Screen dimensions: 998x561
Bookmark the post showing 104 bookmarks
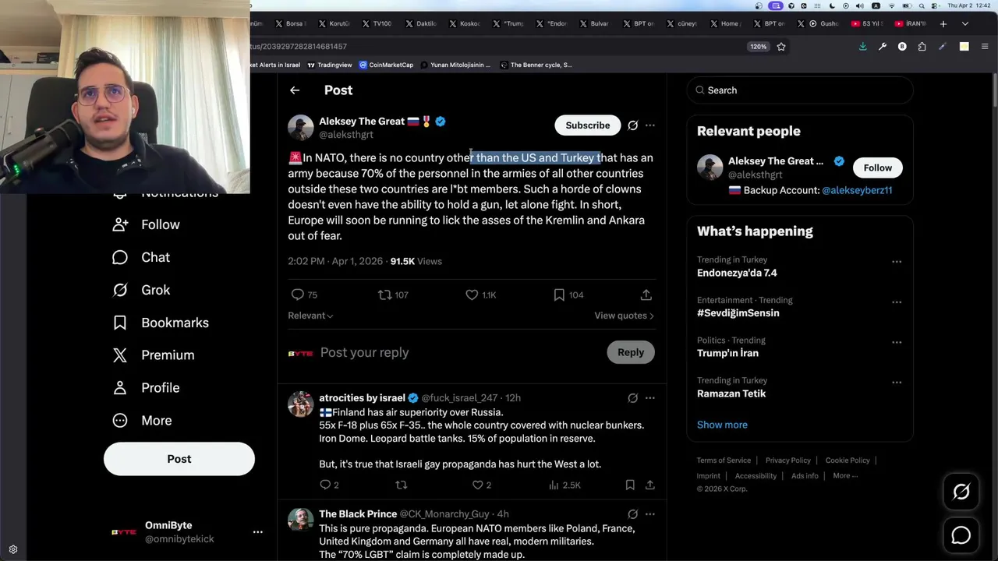coord(559,295)
